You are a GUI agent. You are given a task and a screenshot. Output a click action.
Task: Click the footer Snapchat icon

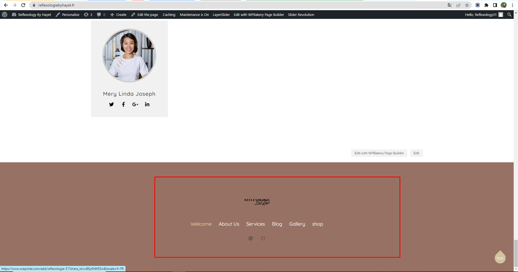point(263,238)
